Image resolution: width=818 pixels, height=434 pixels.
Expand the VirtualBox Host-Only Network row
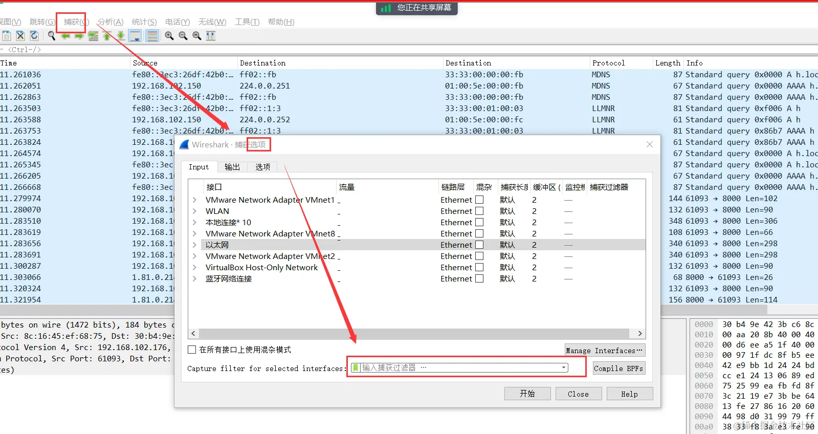tap(194, 268)
